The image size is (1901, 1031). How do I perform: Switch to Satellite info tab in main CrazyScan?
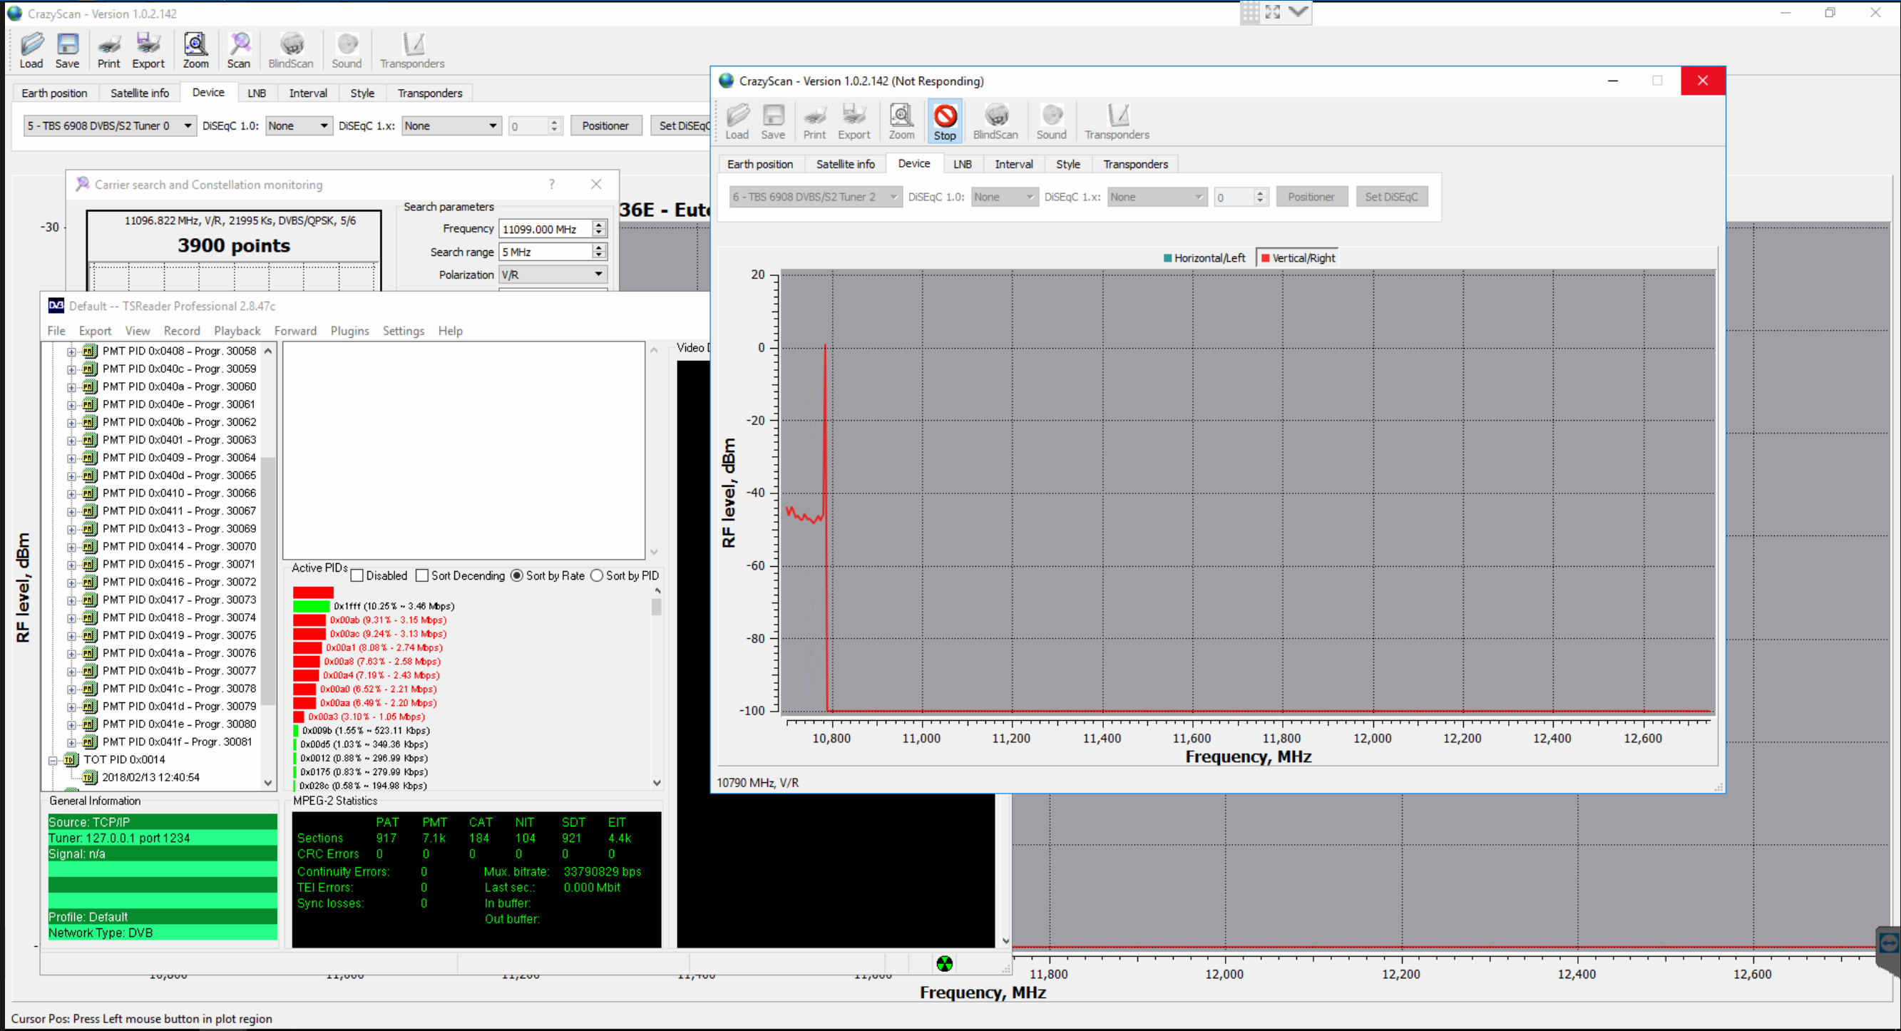point(140,93)
